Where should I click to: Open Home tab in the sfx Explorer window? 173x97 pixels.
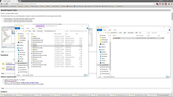(105, 30)
